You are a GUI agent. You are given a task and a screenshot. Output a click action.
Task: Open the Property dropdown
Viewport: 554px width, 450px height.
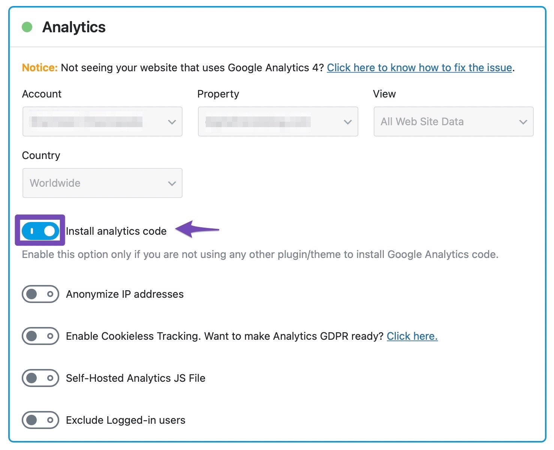point(277,121)
